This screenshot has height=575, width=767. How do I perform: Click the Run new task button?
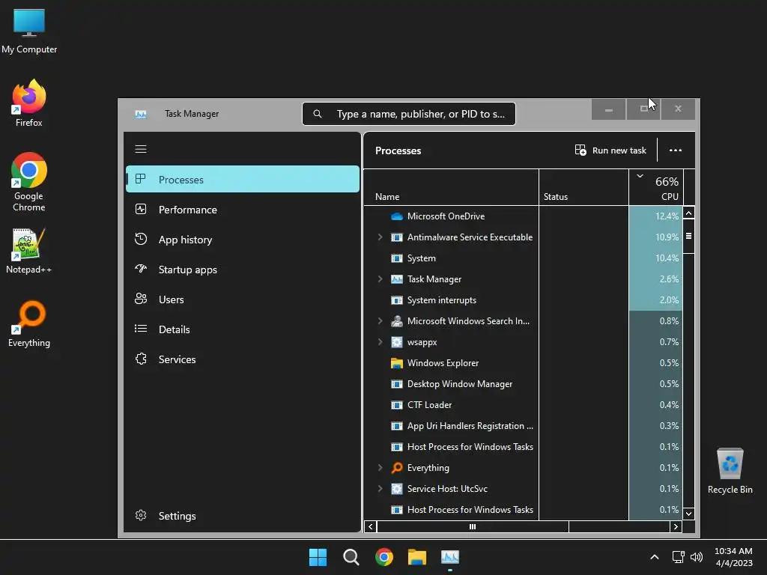click(610, 150)
